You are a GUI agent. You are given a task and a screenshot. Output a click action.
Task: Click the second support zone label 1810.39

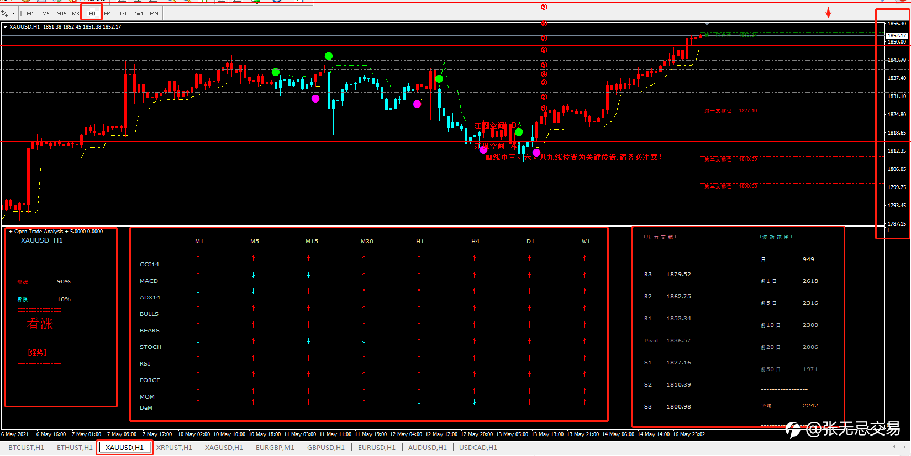(731, 159)
